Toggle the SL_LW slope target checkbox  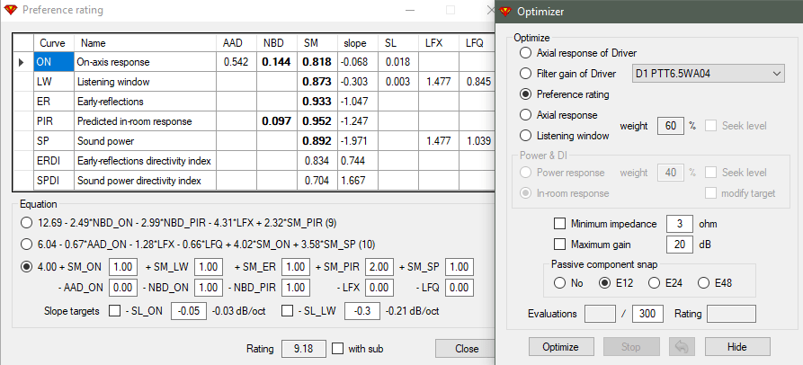[288, 311]
